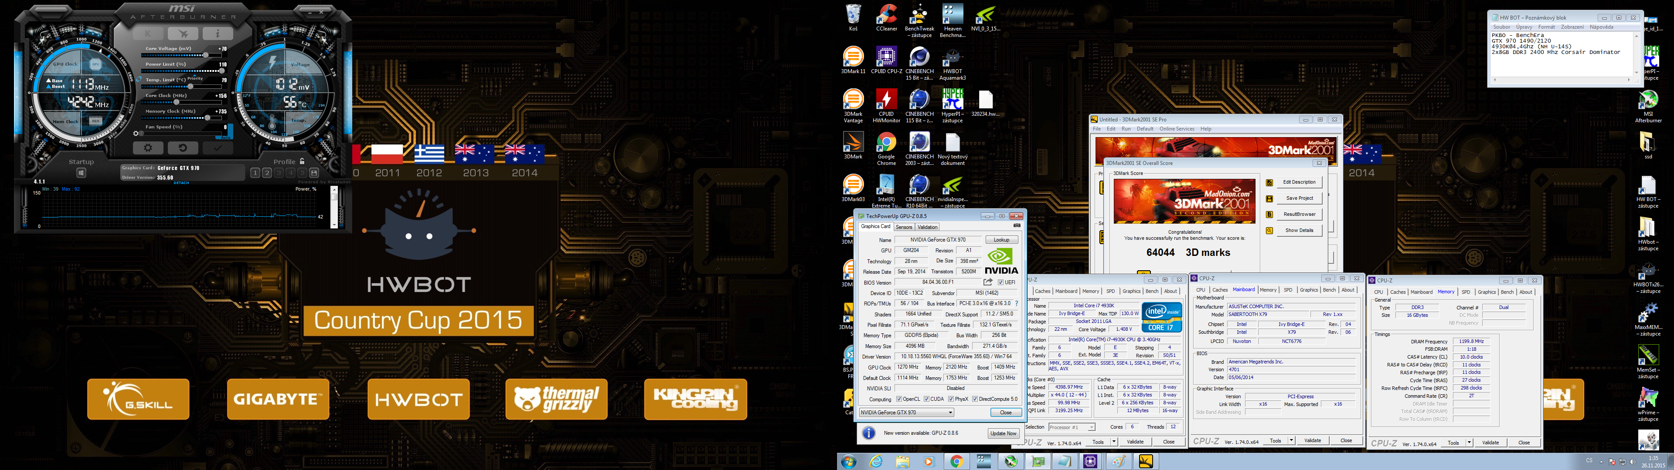Select Afterburner profile slot 2
This screenshot has height=470, width=1674.
[267, 173]
